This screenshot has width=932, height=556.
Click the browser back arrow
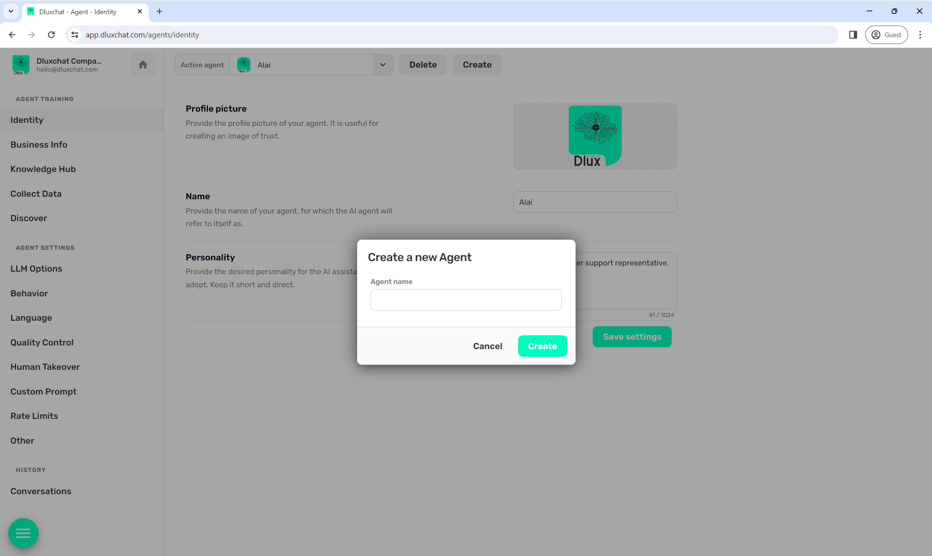[12, 35]
